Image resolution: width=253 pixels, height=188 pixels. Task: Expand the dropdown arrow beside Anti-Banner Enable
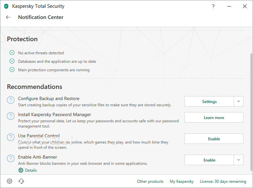click(x=239, y=160)
